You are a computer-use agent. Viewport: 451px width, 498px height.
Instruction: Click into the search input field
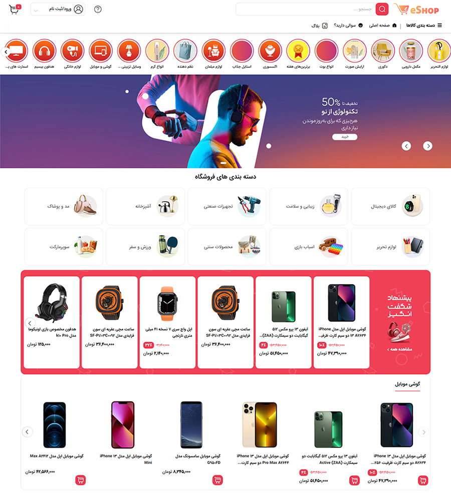click(305, 9)
